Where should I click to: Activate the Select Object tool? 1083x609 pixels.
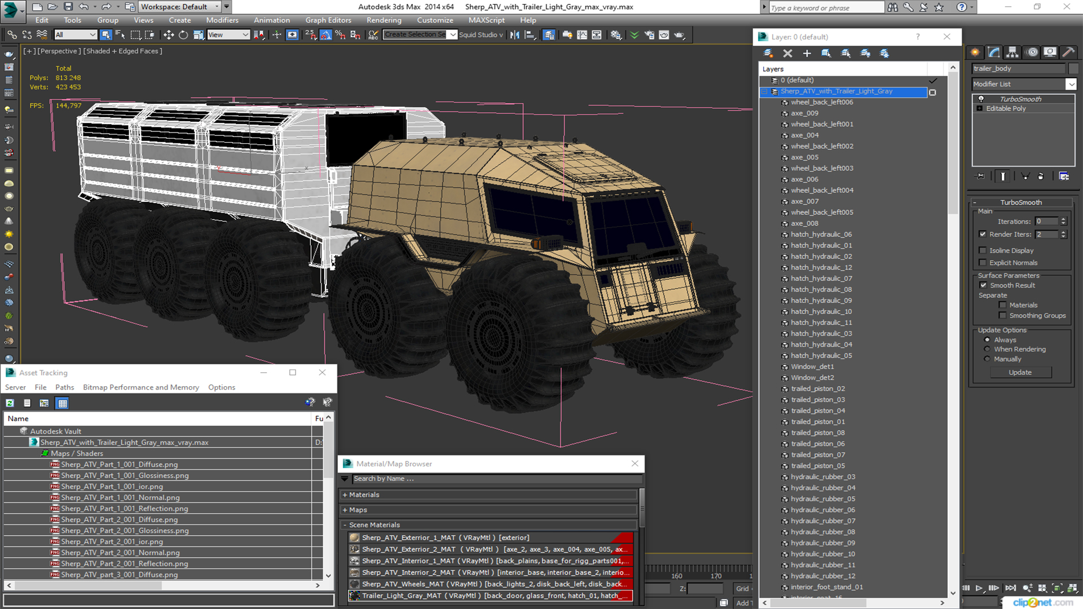point(105,35)
